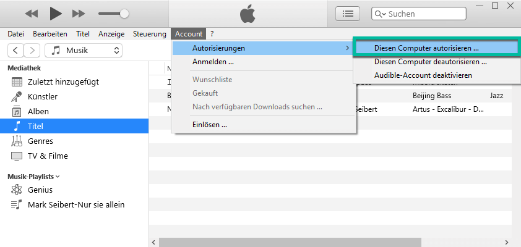Go forward with the right arrow button
Viewport: 521px width, 247px height.
pyautogui.click(x=32, y=51)
